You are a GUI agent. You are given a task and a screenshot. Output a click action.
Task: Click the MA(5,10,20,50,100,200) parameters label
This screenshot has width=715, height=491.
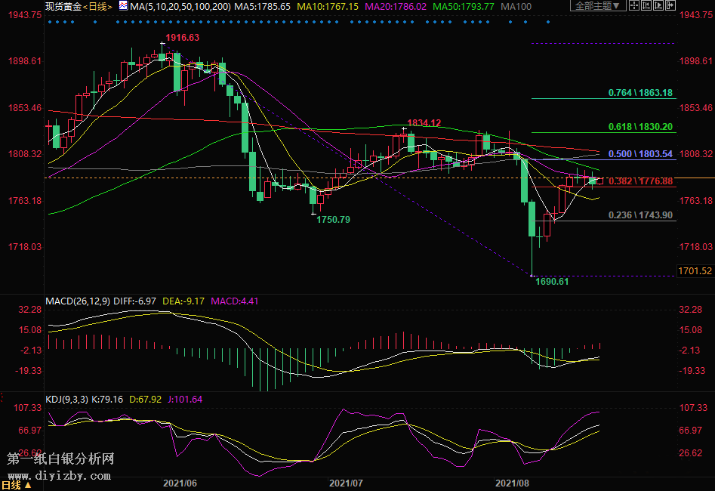pyautogui.click(x=179, y=6)
